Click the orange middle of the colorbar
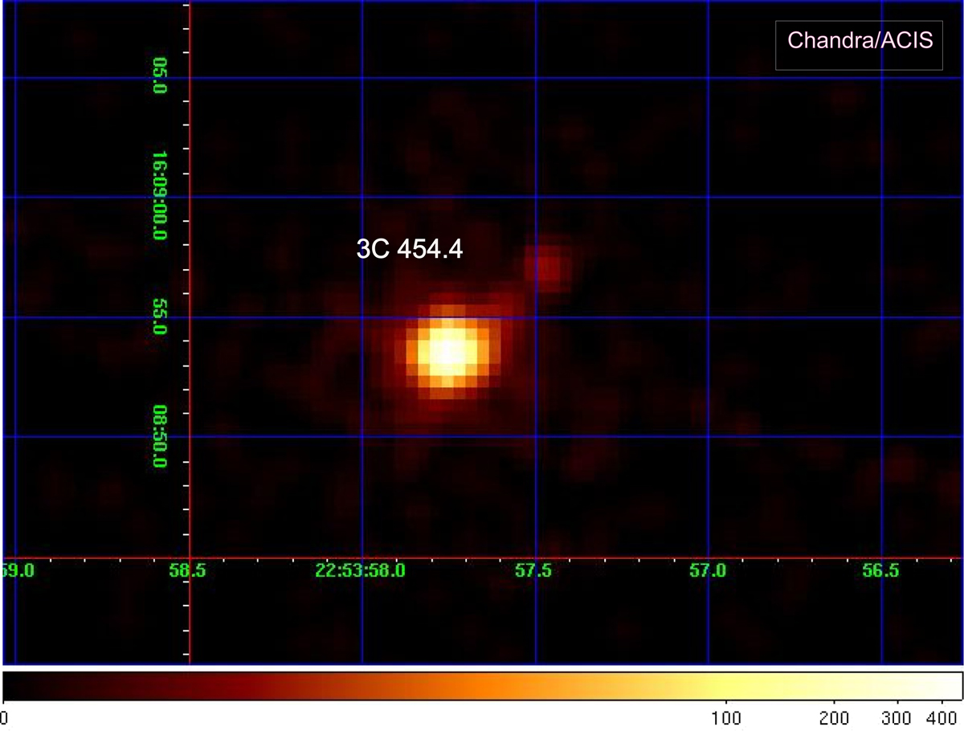 click(482, 685)
